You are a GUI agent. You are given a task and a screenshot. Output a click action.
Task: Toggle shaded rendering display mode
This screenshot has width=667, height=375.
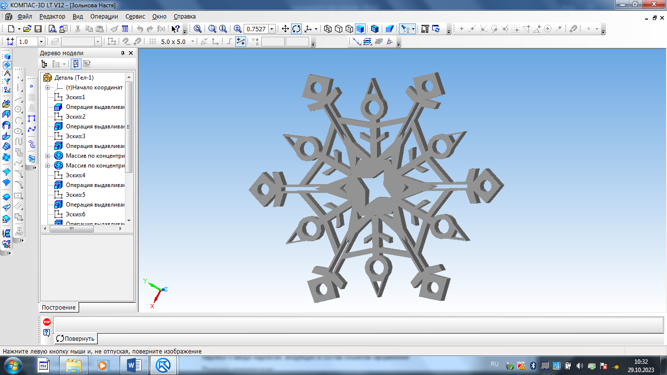360,29
